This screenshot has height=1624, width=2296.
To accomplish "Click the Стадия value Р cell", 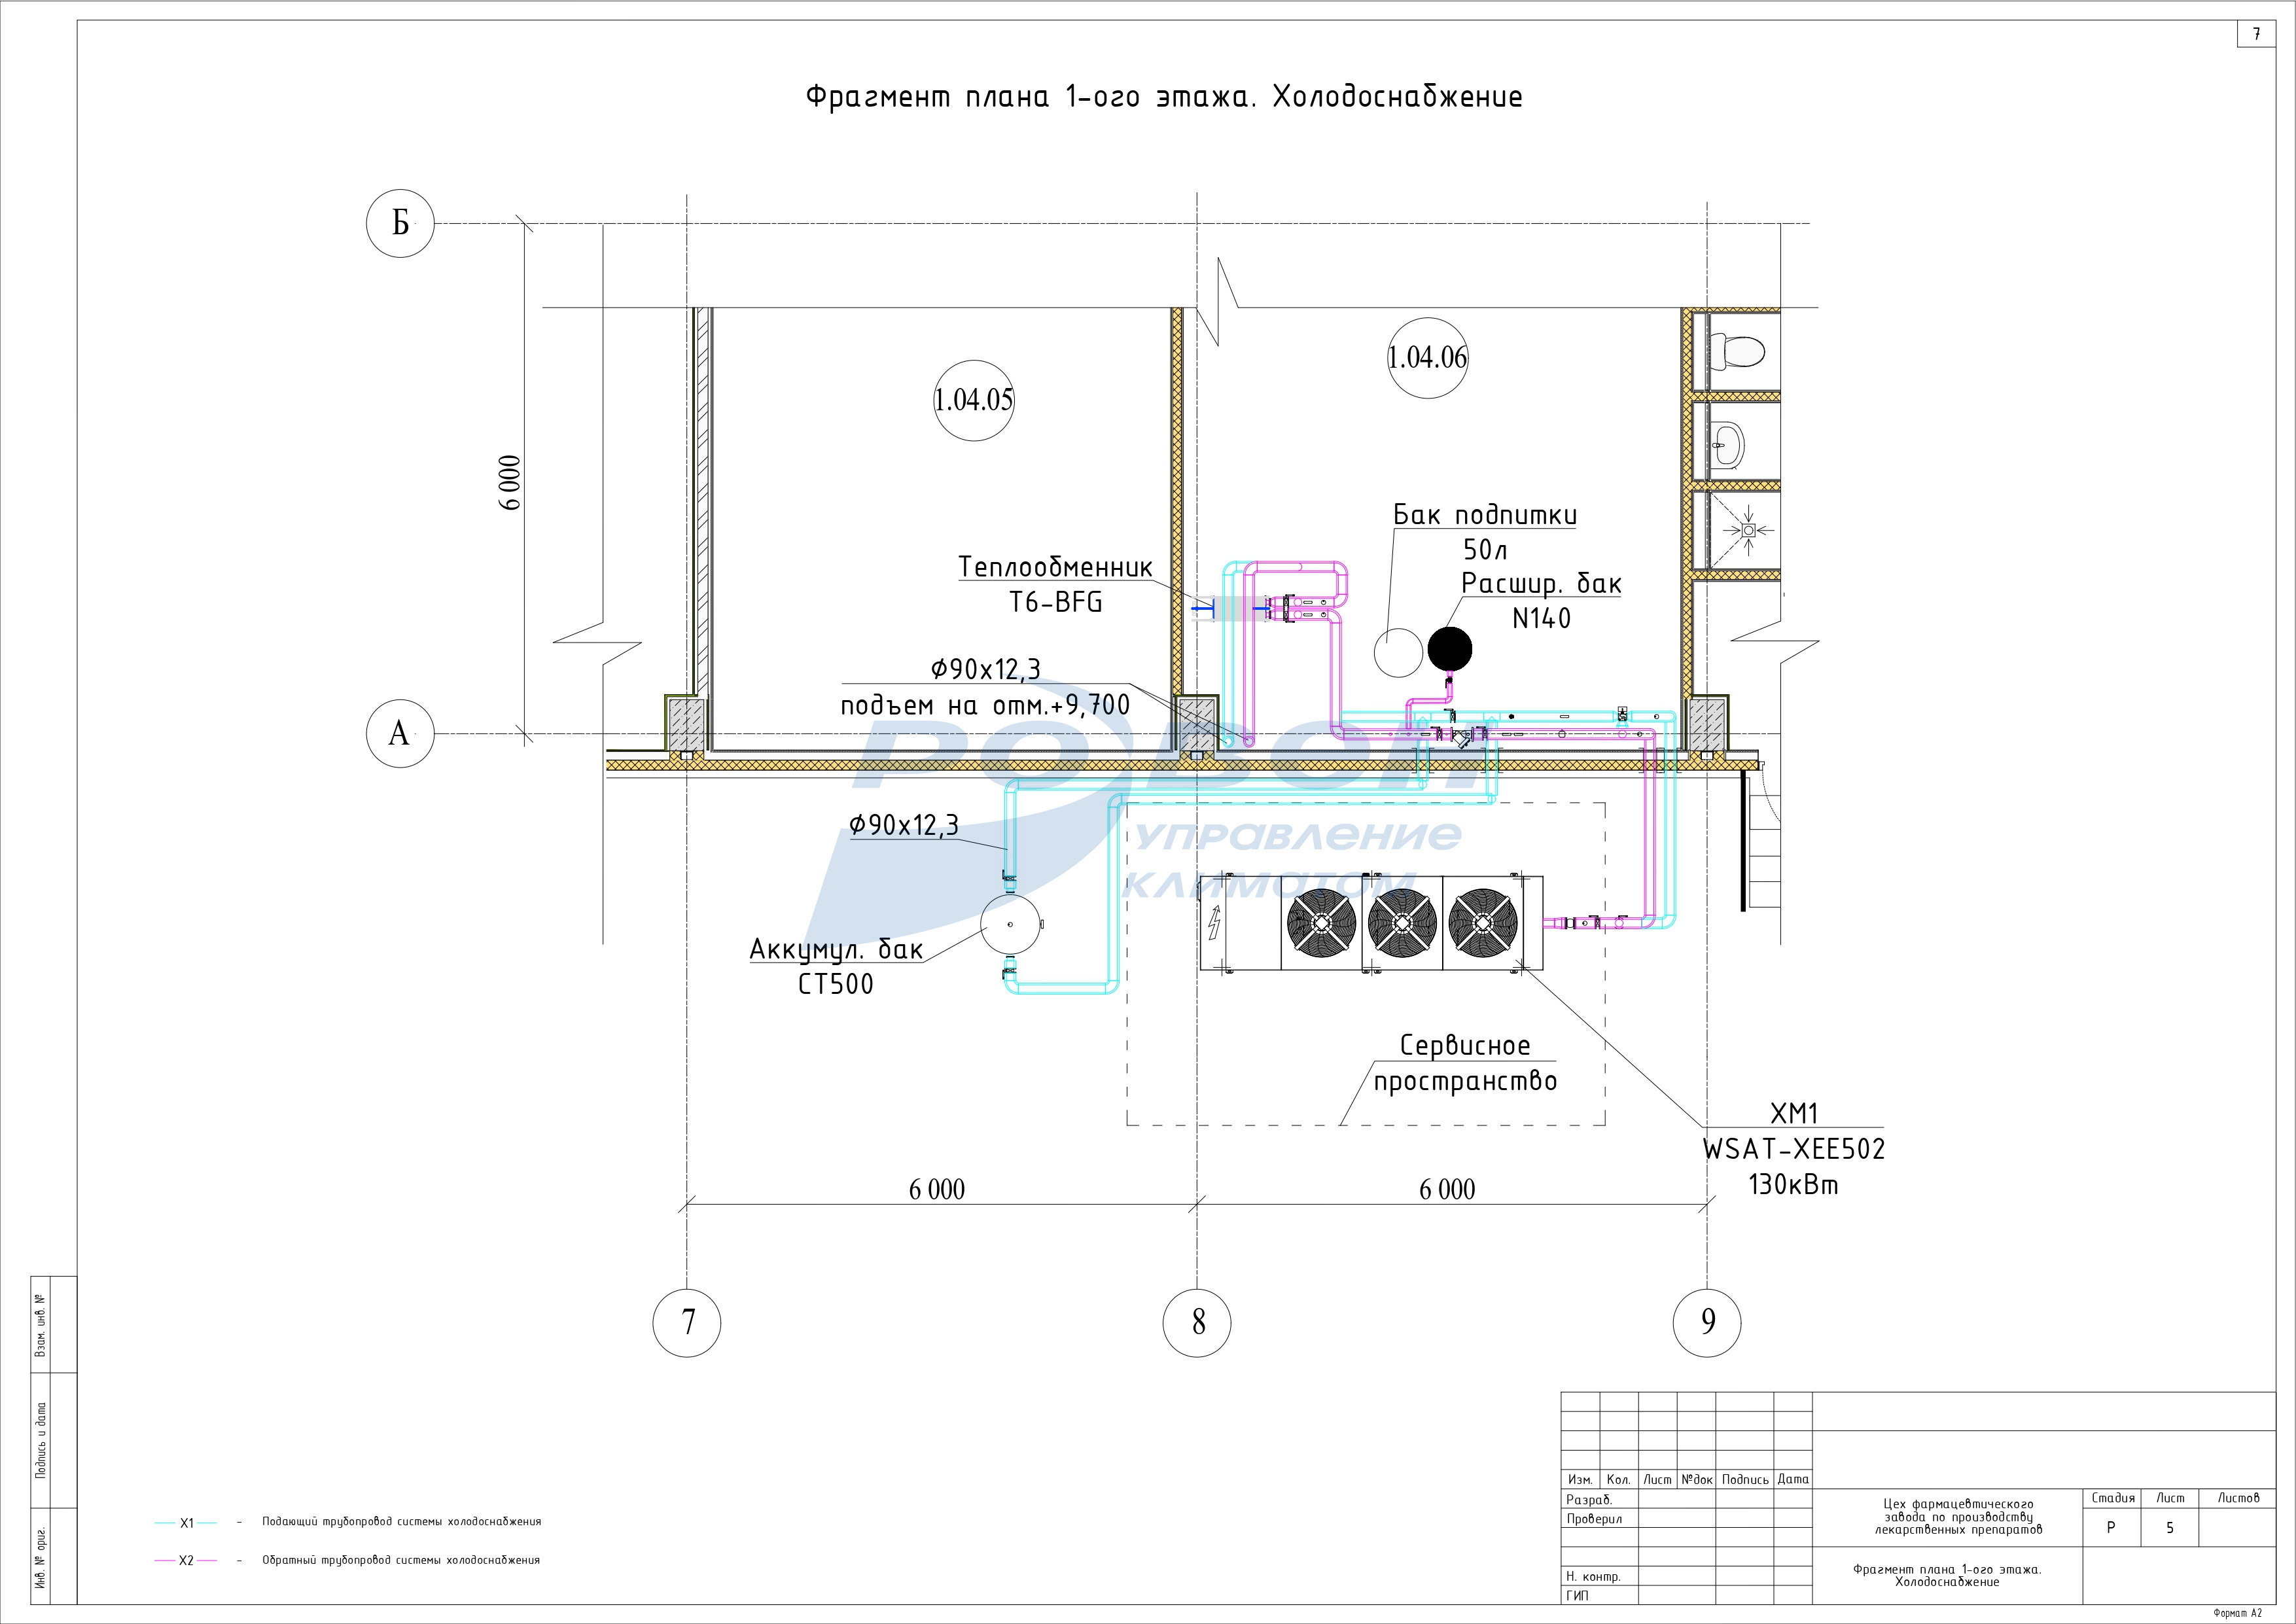I will pyautogui.click(x=2110, y=1527).
